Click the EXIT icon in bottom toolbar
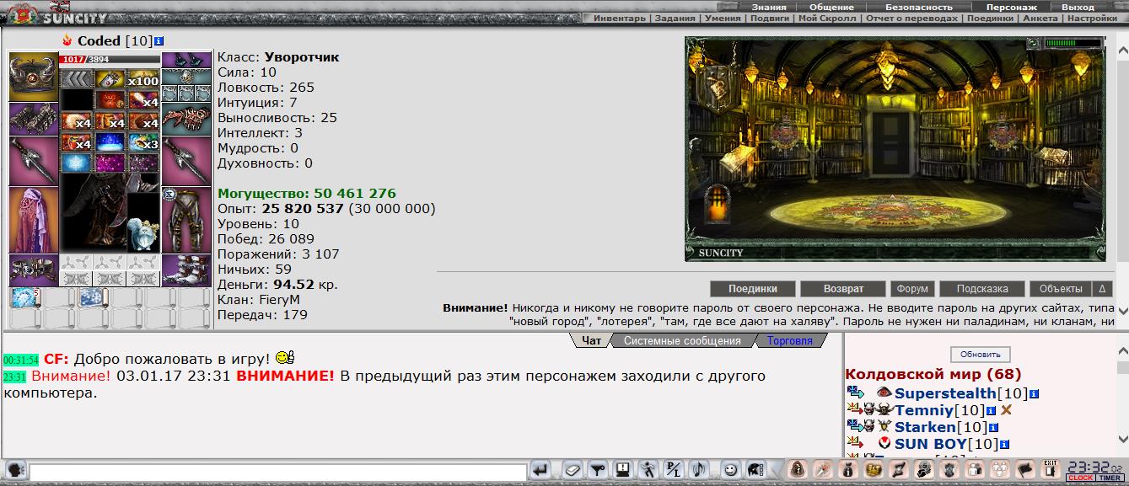The image size is (1129, 486). click(x=1050, y=469)
